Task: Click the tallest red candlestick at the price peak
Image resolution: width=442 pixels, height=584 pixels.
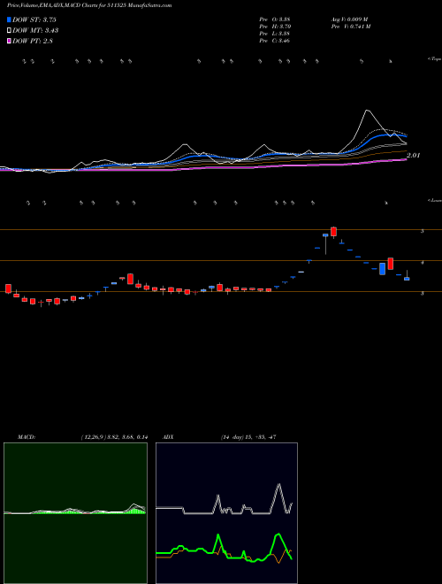Action: [x=334, y=231]
